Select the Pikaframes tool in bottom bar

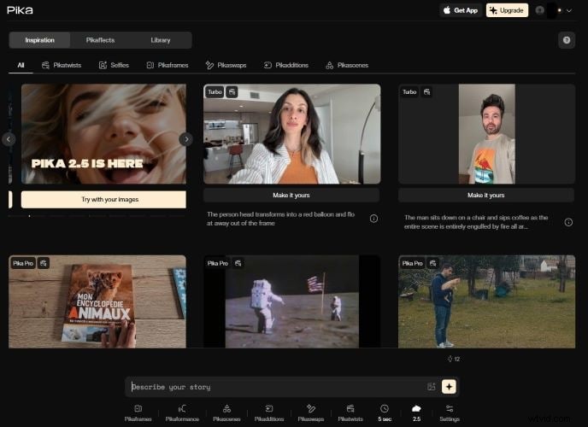(x=138, y=413)
